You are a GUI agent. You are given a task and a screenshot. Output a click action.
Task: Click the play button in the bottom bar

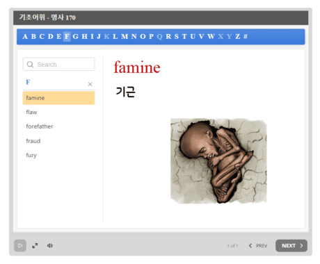(20, 245)
